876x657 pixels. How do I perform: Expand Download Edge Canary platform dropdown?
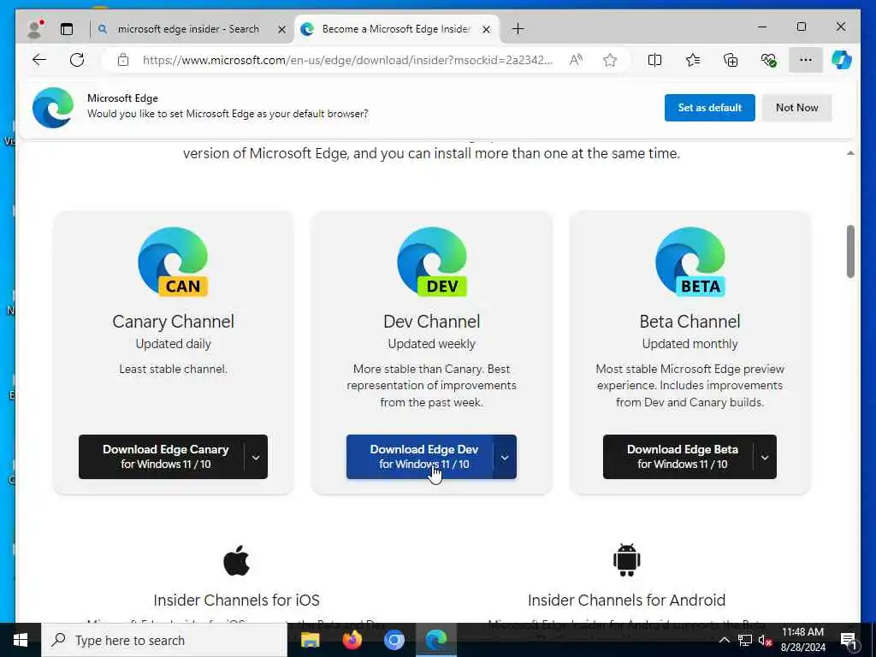pos(256,457)
